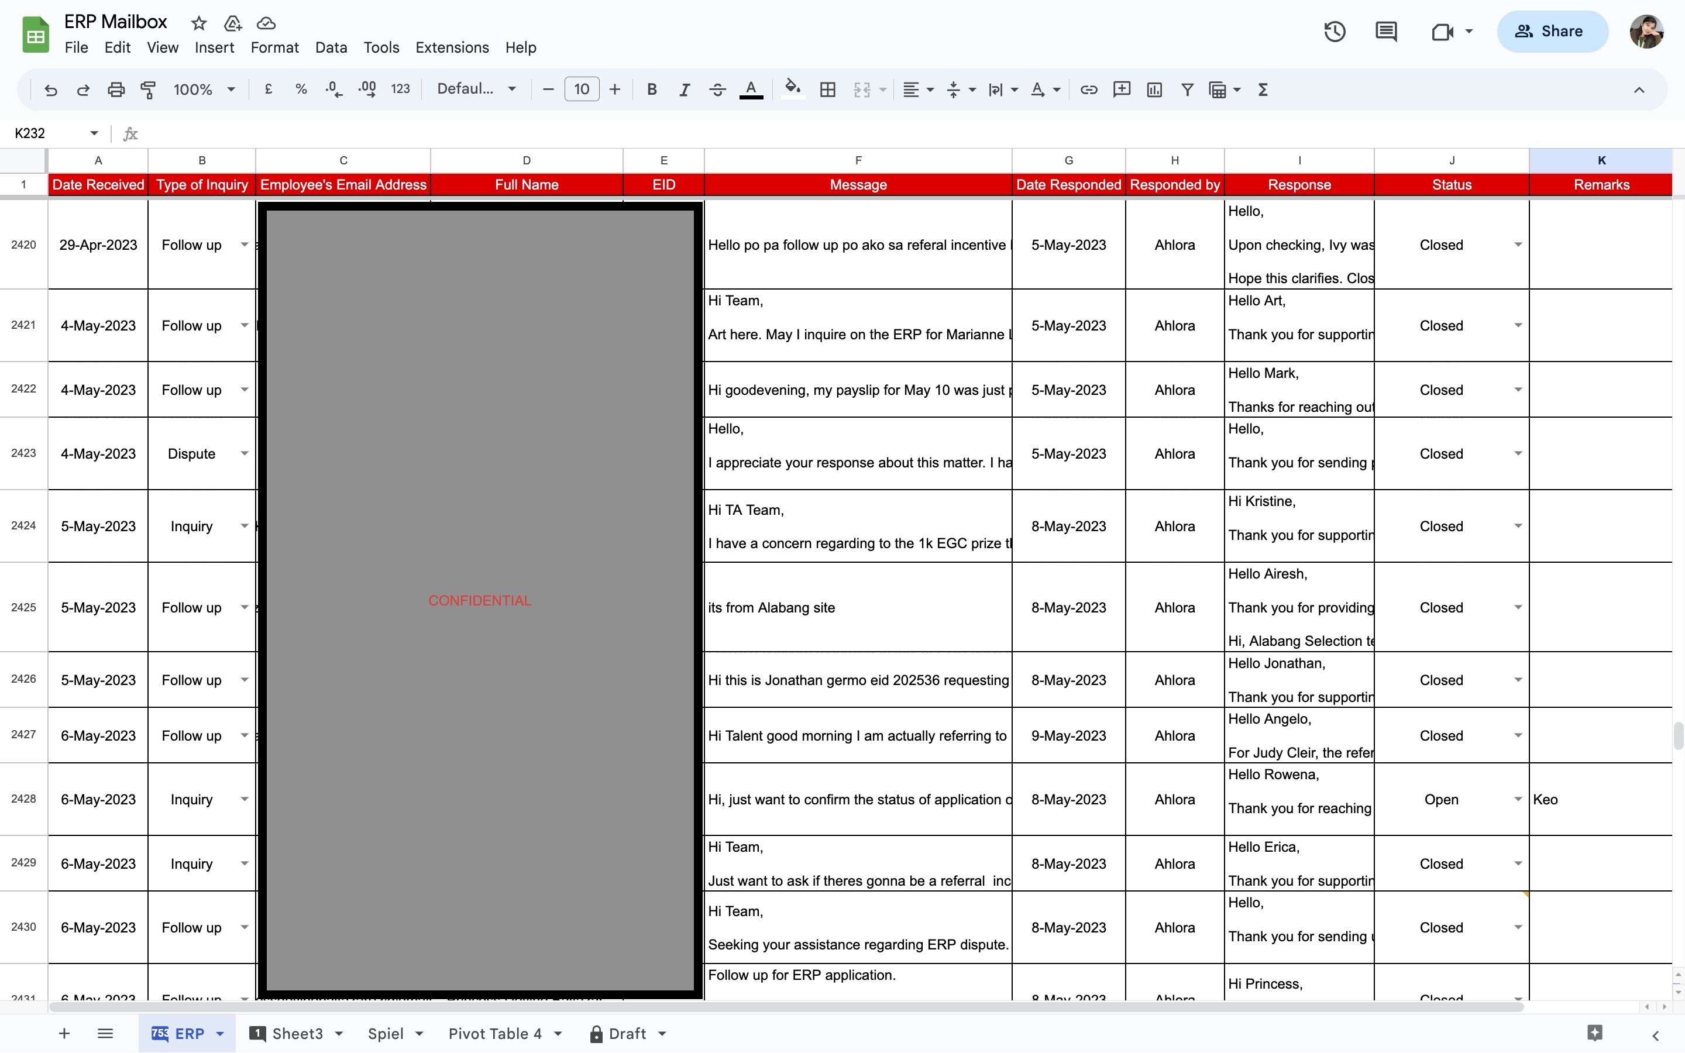
Task: Switch to the Pivot Table 4 sheet tab
Action: [x=494, y=1034]
